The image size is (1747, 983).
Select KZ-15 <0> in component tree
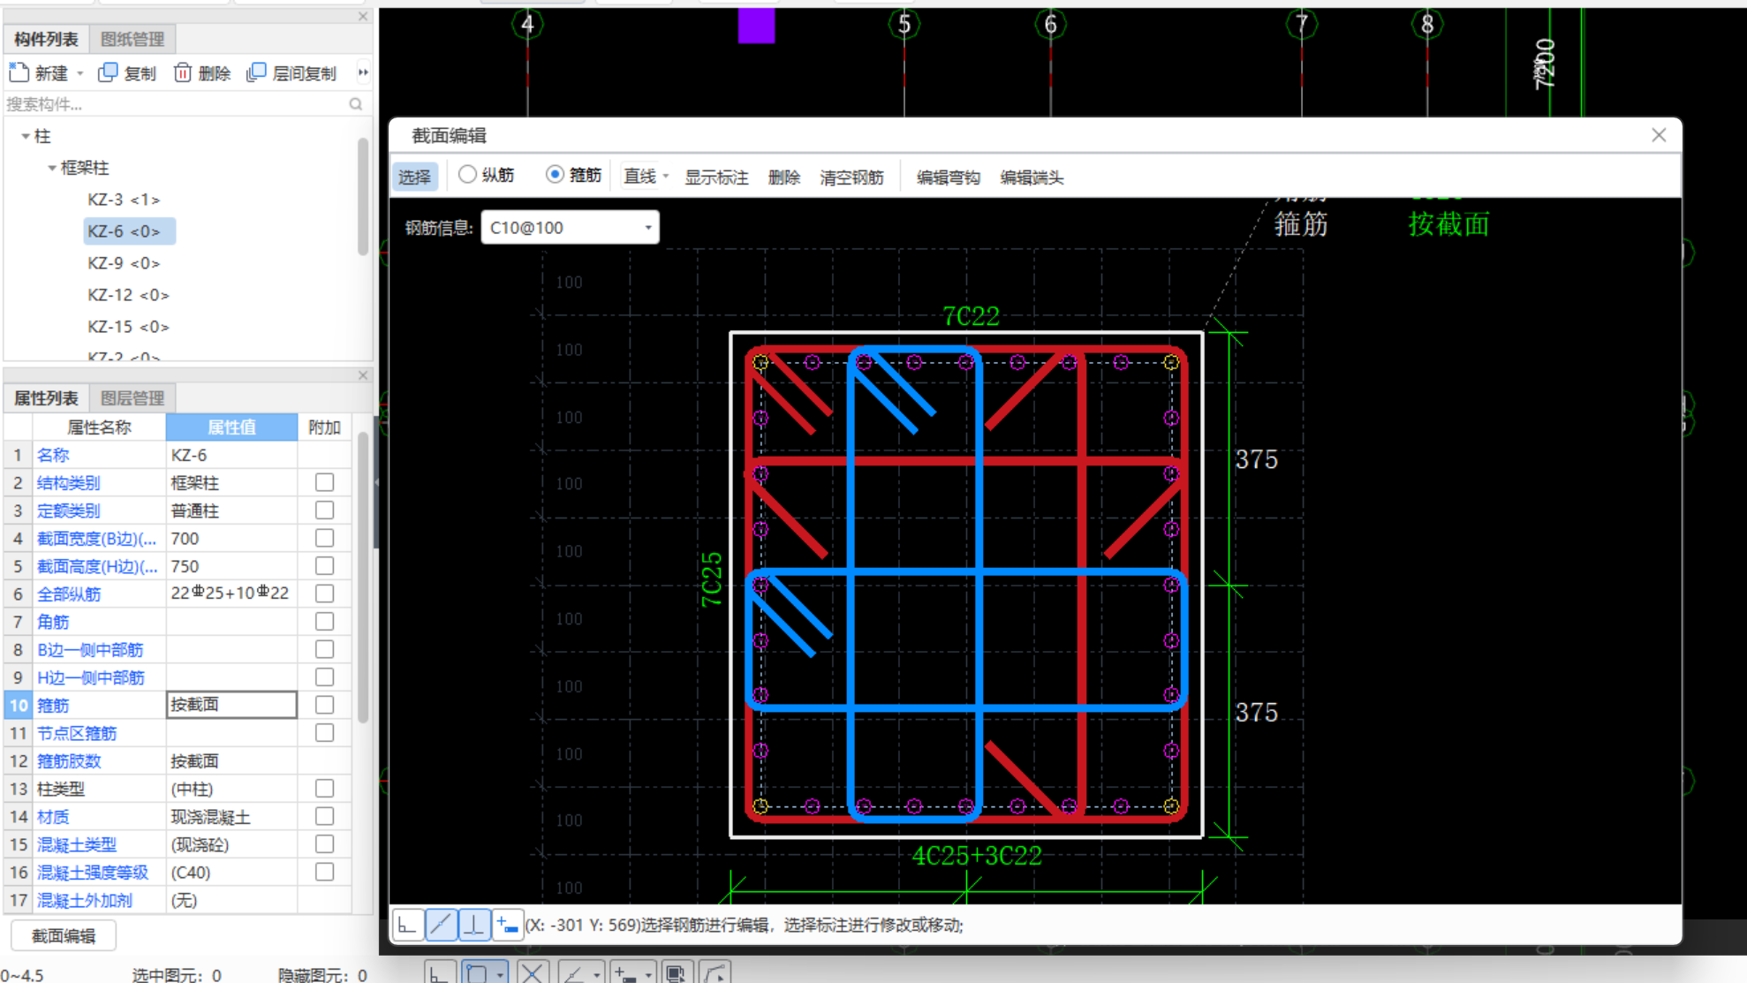click(128, 327)
